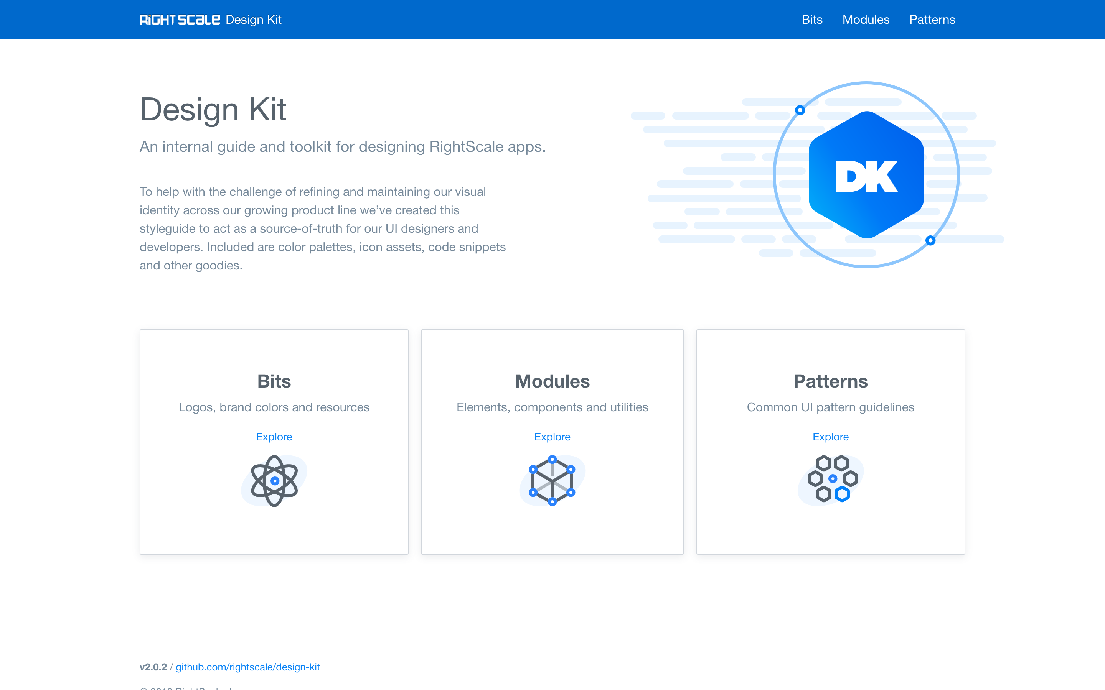Image resolution: width=1105 pixels, height=690 pixels.
Task: Select the Patterns card heading
Action: click(x=831, y=381)
